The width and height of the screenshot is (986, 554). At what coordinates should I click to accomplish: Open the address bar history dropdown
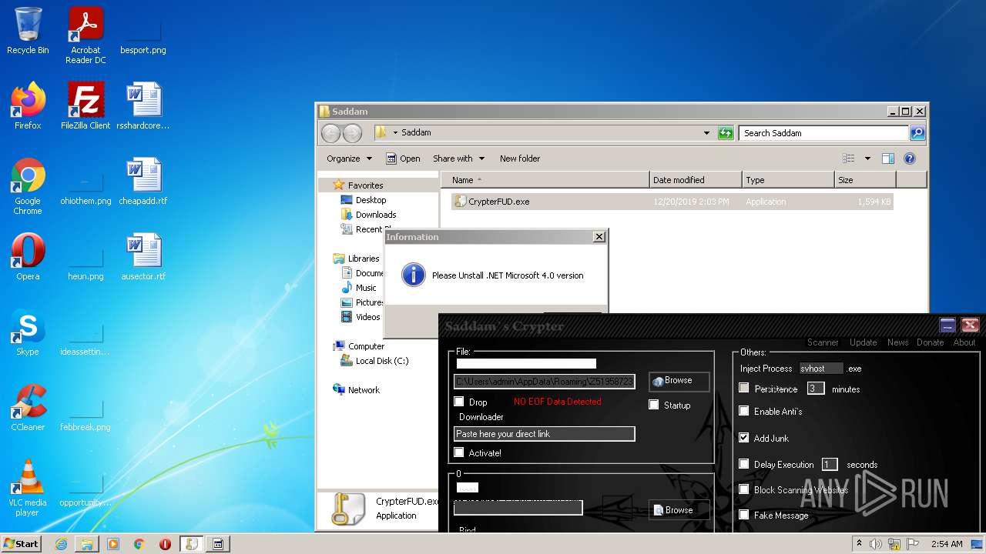pos(706,133)
